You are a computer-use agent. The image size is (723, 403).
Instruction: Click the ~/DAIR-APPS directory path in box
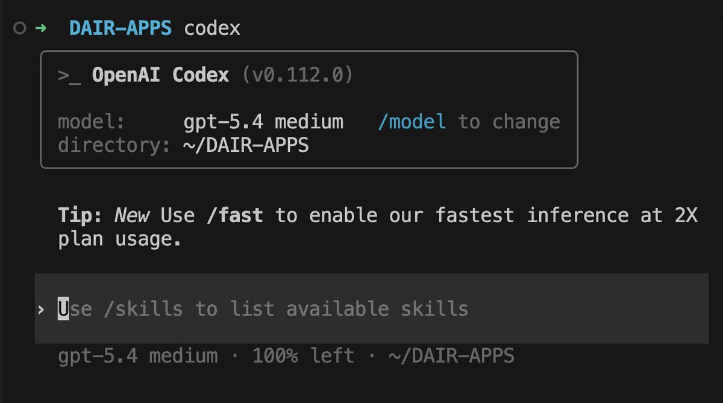pyautogui.click(x=246, y=145)
